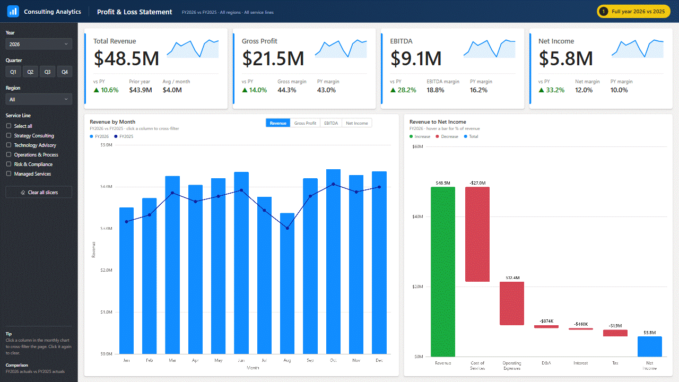The width and height of the screenshot is (679, 382).
Task: Select the Oct revenue column
Action: click(333, 262)
